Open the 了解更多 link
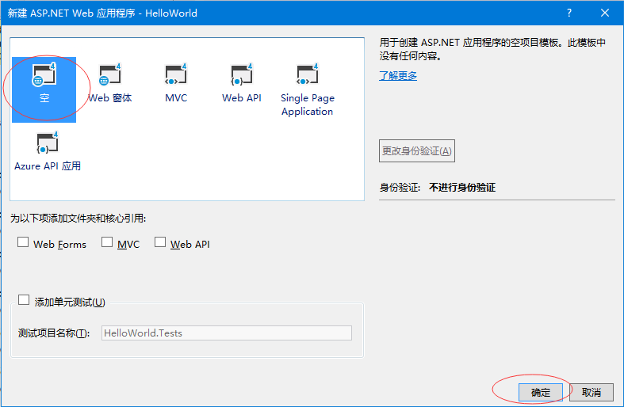624x407 pixels. [x=398, y=75]
